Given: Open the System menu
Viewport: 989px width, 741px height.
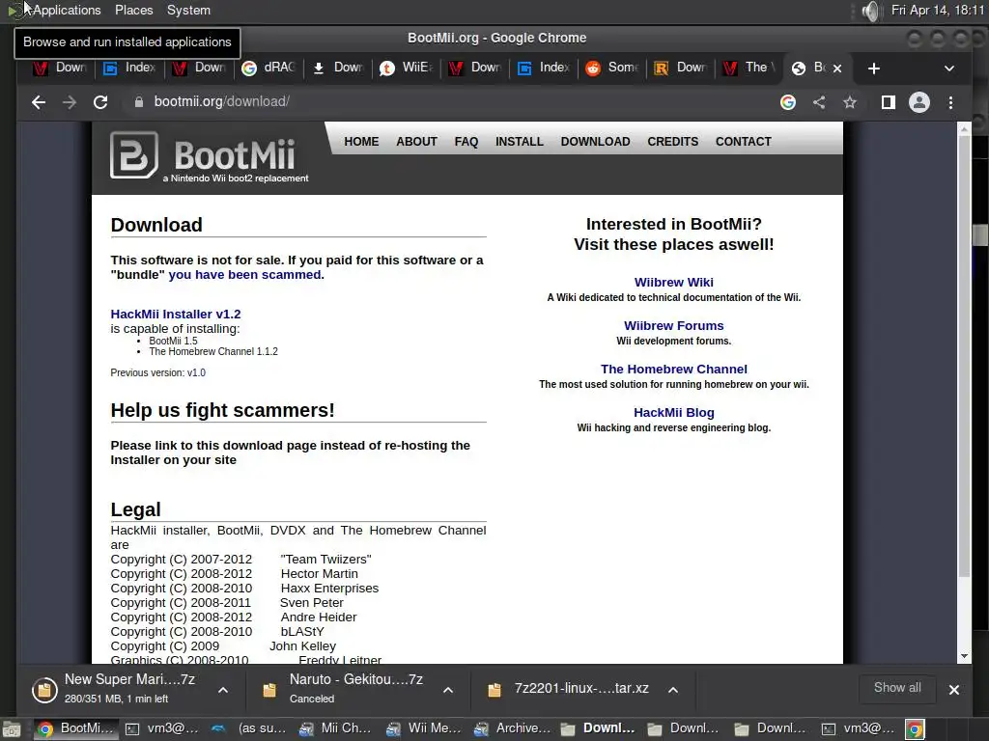Looking at the screenshot, I should [188, 11].
